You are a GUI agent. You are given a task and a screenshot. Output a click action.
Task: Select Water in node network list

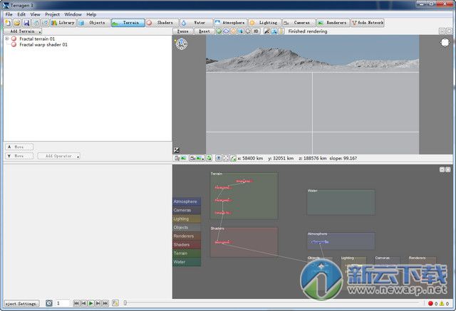[187, 262]
